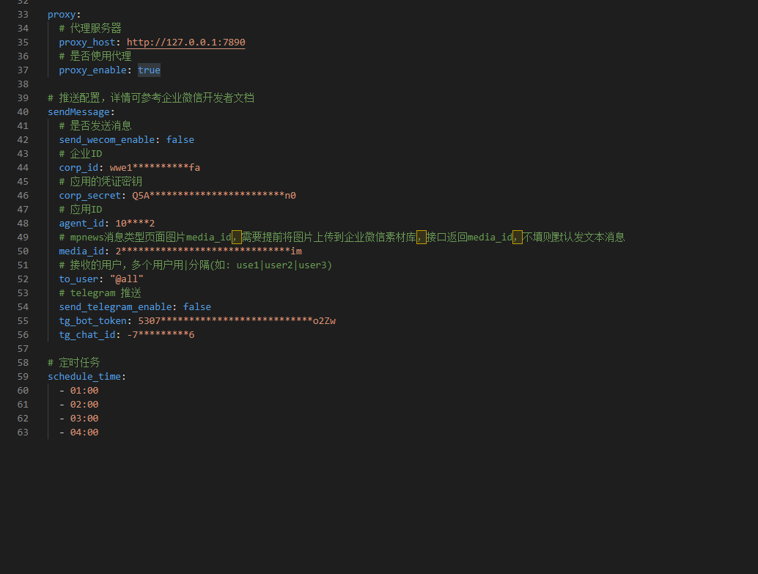Select the "@all" to_user value
This screenshot has height=574, width=758.
tap(127, 279)
